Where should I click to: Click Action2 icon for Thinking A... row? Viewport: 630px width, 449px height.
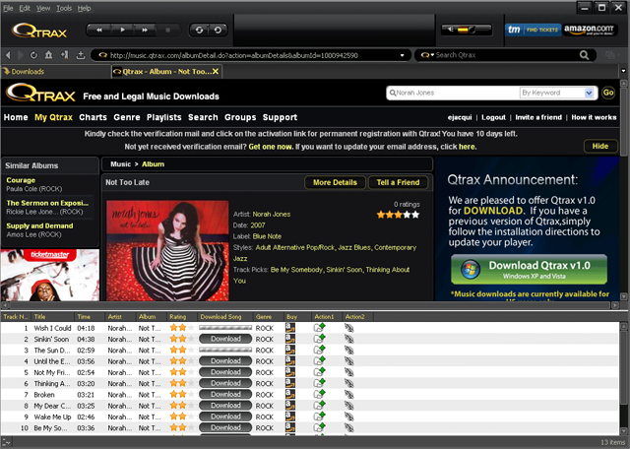pos(349,383)
